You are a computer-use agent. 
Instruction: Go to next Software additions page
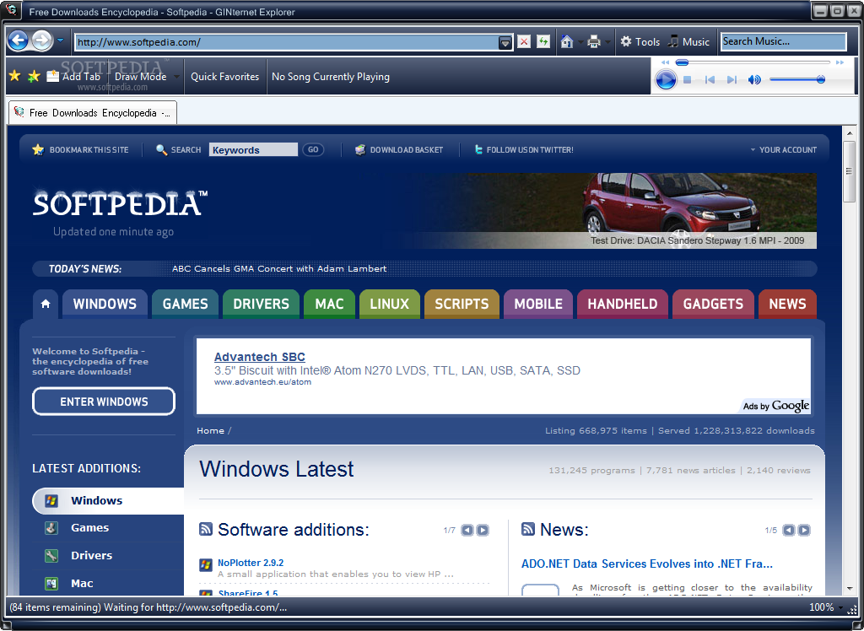point(483,530)
